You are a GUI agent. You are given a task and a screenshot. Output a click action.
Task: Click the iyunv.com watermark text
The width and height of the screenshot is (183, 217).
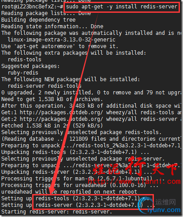[164, 210]
